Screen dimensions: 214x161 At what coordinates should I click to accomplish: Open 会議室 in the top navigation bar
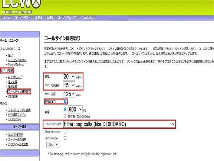[50, 18]
